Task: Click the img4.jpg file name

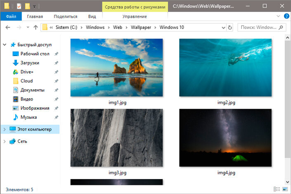Action: pyautogui.click(x=226, y=173)
